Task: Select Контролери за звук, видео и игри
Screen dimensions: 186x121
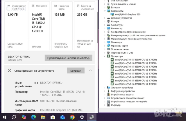Action: pos(128,32)
